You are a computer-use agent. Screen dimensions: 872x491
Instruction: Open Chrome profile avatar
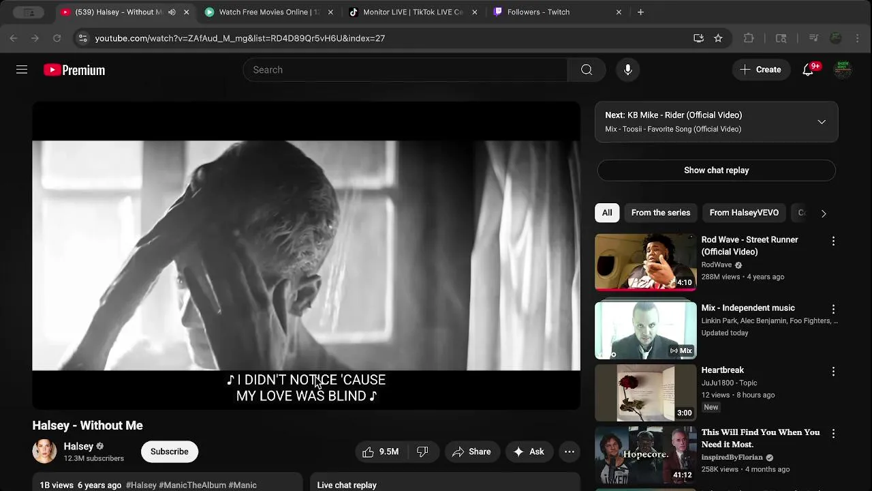pyautogui.click(x=836, y=38)
